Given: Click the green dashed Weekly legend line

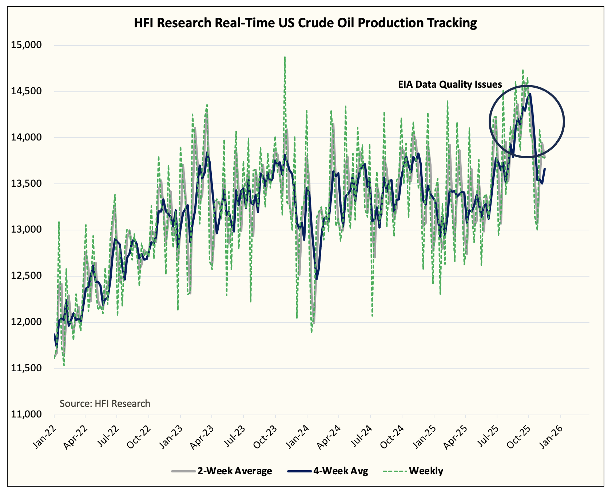Looking at the screenshot, I should [x=395, y=471].
